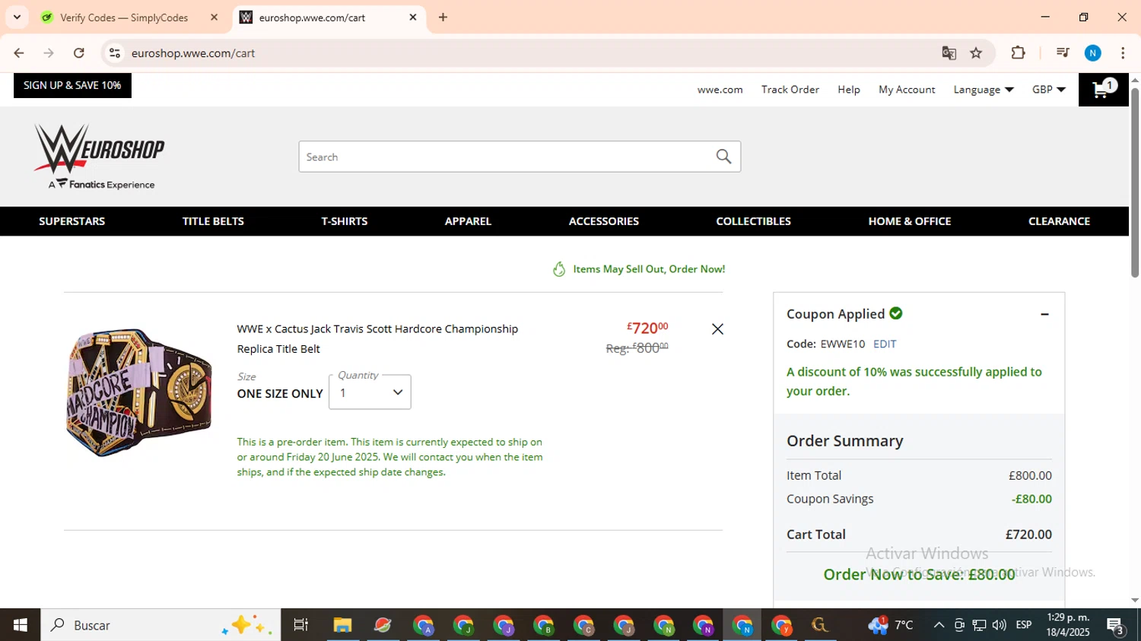This screenshot has height=641, width=1141.
Task: Bookmark this page with star icon
Action: [x=976, y=52]
